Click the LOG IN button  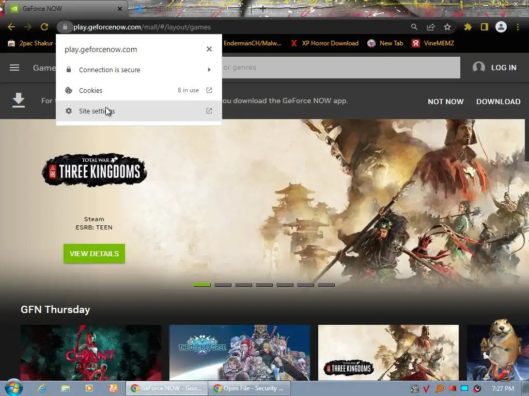coord(503,68)
